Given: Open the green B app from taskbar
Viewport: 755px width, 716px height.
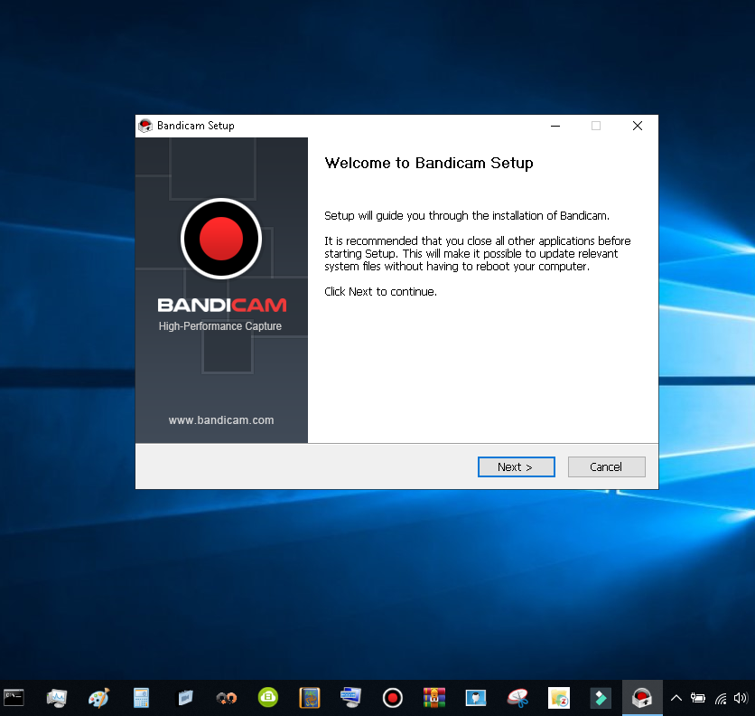Looking at the screenshot, I should (268, 698).
